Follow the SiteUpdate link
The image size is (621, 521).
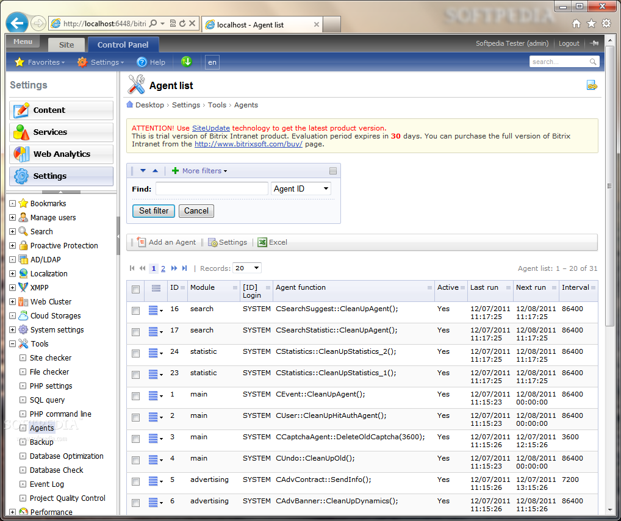click(210, 128)
